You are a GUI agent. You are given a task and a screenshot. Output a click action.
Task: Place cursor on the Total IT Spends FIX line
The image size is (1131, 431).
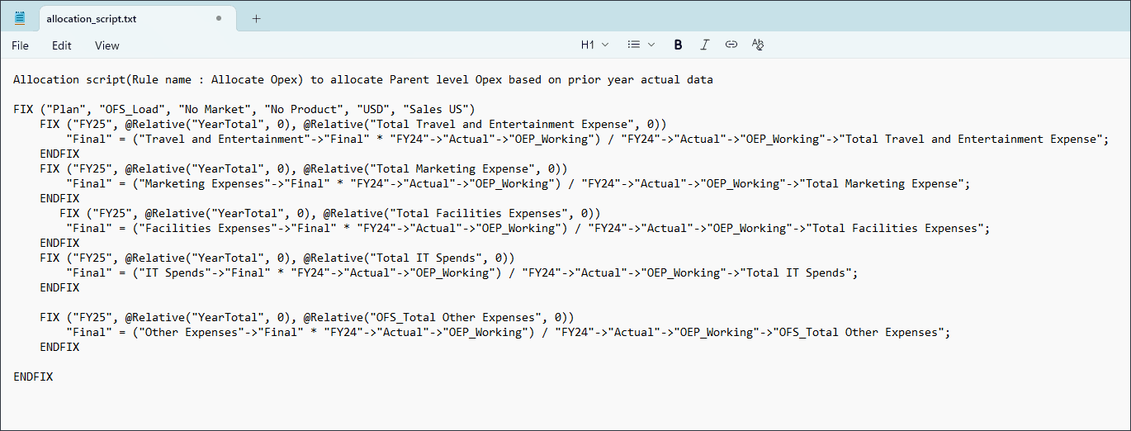277,258
